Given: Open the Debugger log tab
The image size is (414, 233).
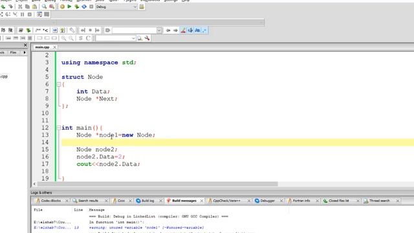Looking at the screenshot, I should pyautogui.click(x=267, y=201).
